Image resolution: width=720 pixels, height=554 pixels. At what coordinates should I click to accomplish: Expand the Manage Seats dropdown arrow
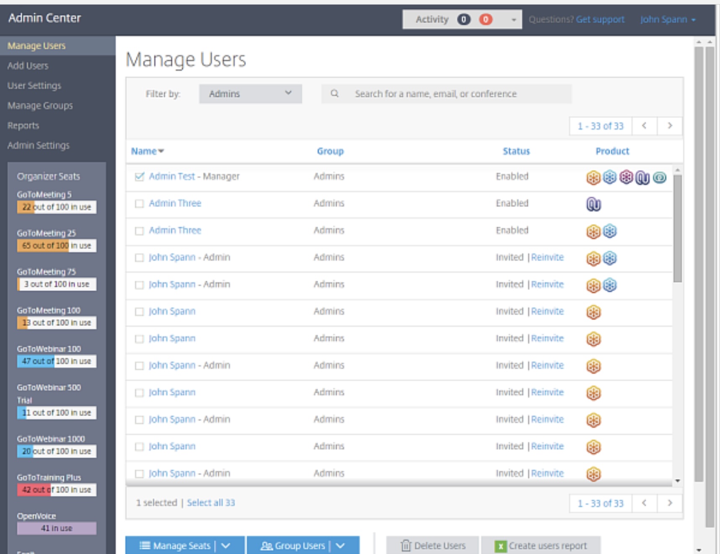pyautogui.click(x=226, y=546)
